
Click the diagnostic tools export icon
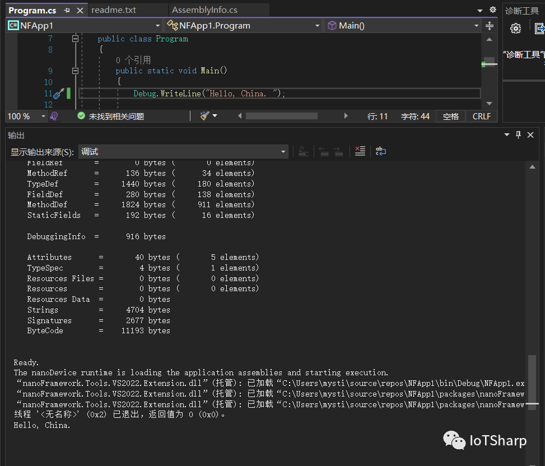(x=540, y=29)
